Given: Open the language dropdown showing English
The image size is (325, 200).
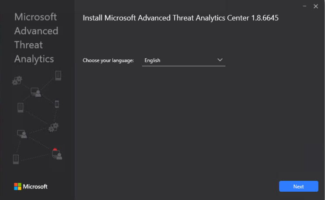Looking at the screenshot, I should pos(183,60).
